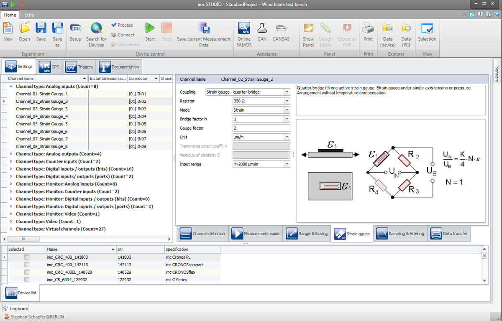The width and height of the screenshot is (502, 321).
Task: Click Save current Measurement Data icon
Action: (x=204, y=28)
